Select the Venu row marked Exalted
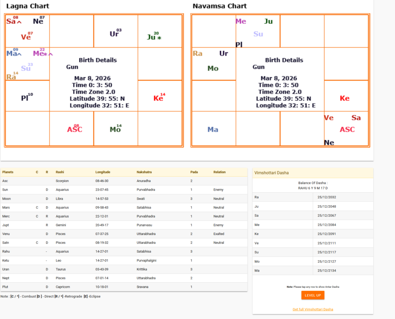 123,234
